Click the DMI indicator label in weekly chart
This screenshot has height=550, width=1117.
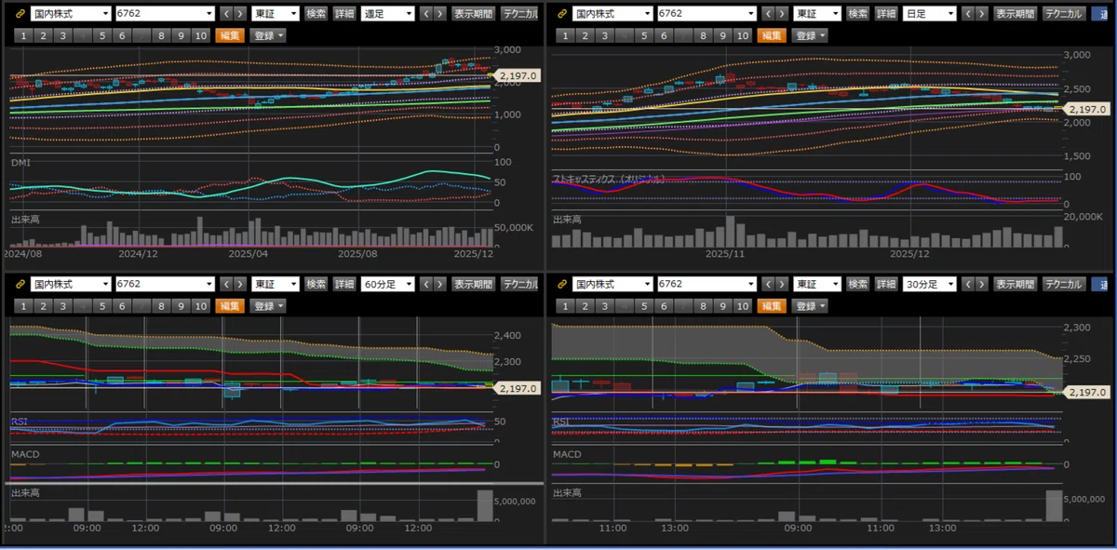(20, 163)
